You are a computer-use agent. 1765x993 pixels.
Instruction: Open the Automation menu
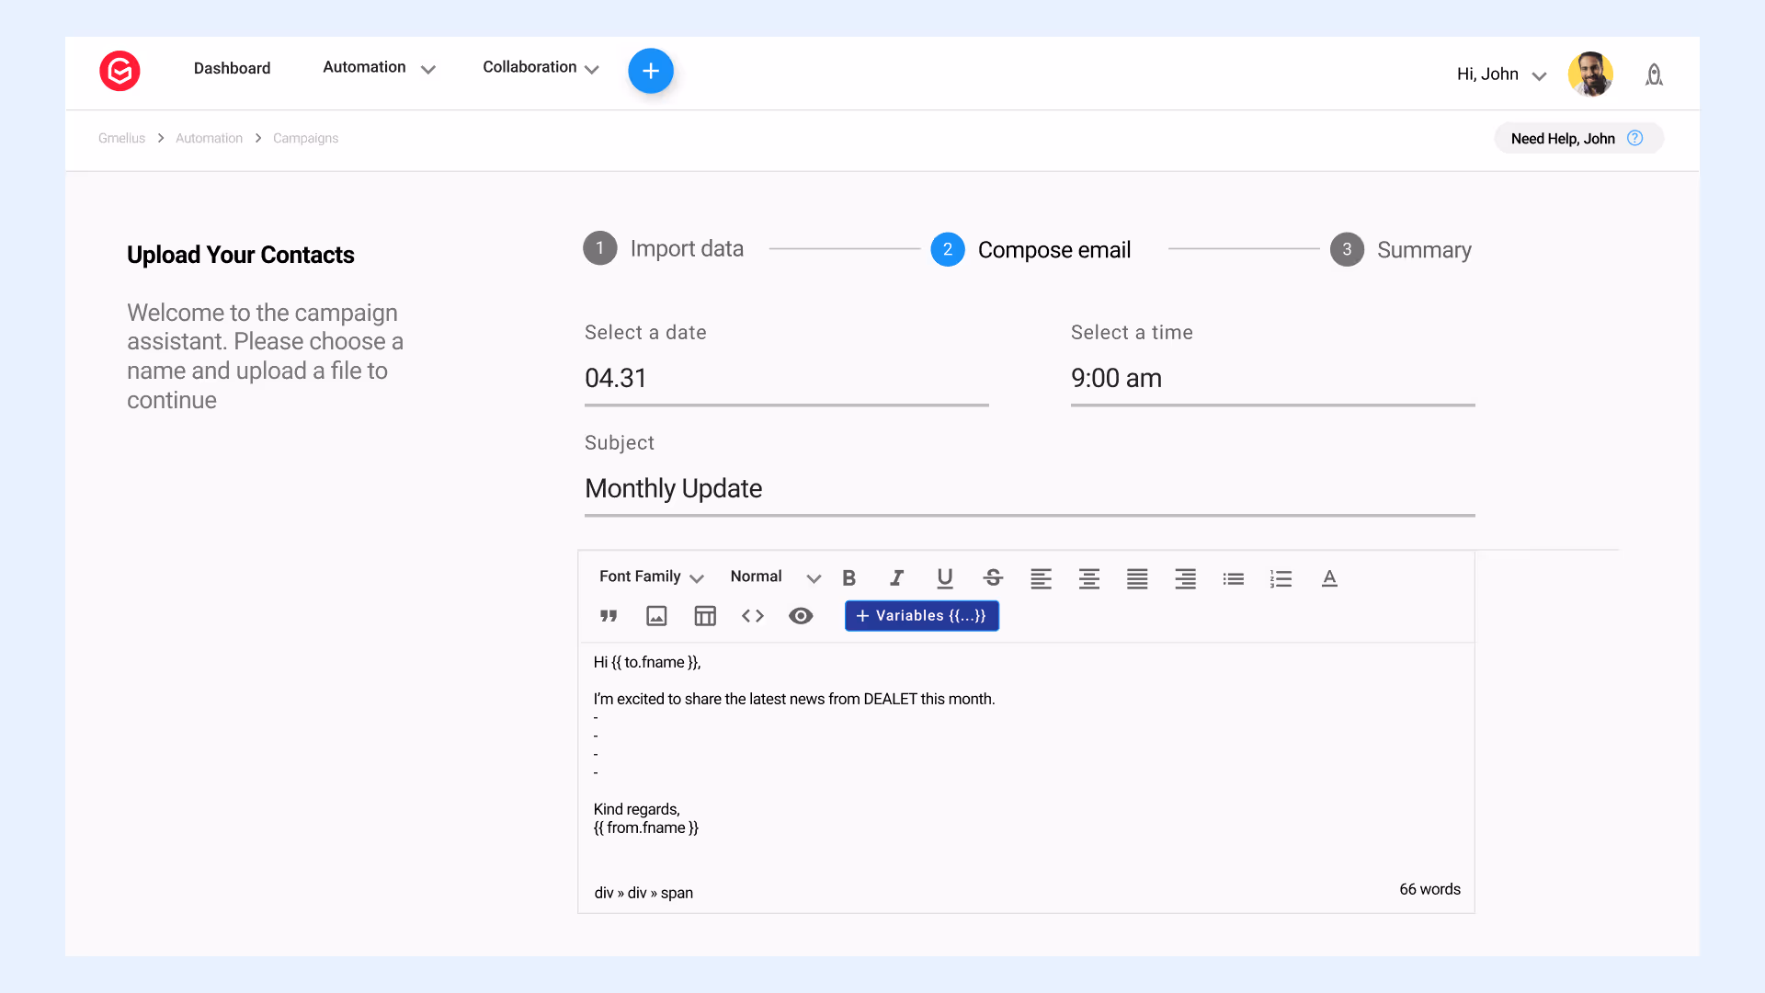pos(378,68)
